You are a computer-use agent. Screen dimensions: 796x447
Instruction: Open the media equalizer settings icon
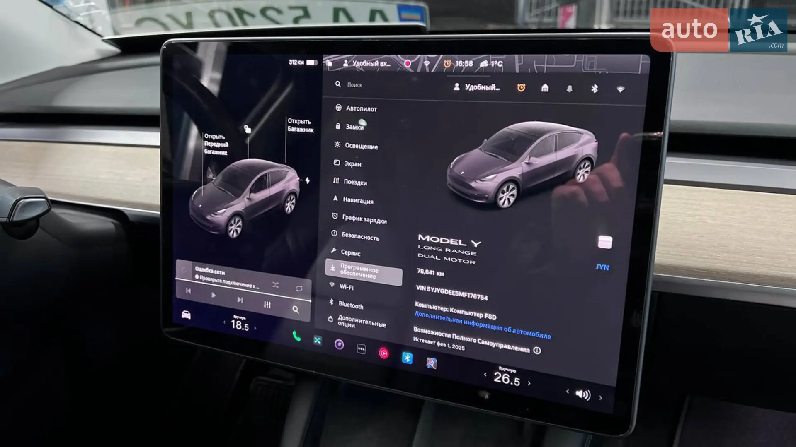[267, 305]
